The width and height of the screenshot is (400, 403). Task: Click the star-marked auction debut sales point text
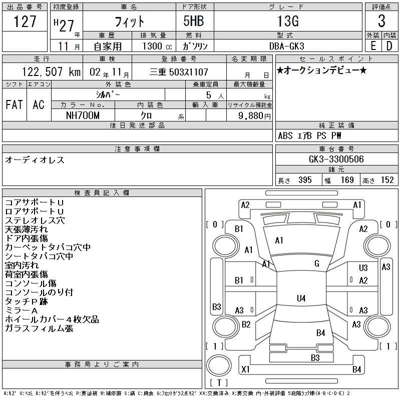pos(321,70)
